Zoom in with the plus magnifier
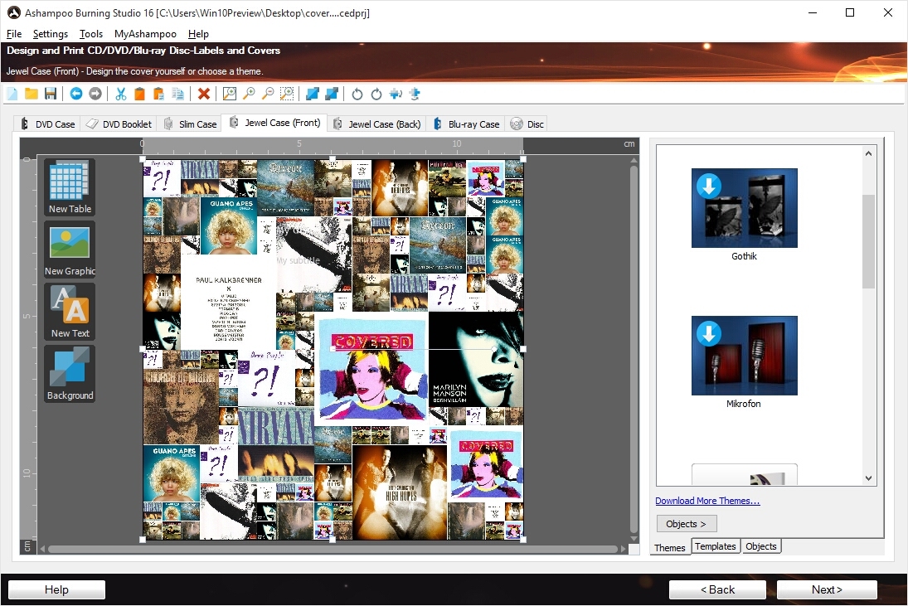 [249, 94]
